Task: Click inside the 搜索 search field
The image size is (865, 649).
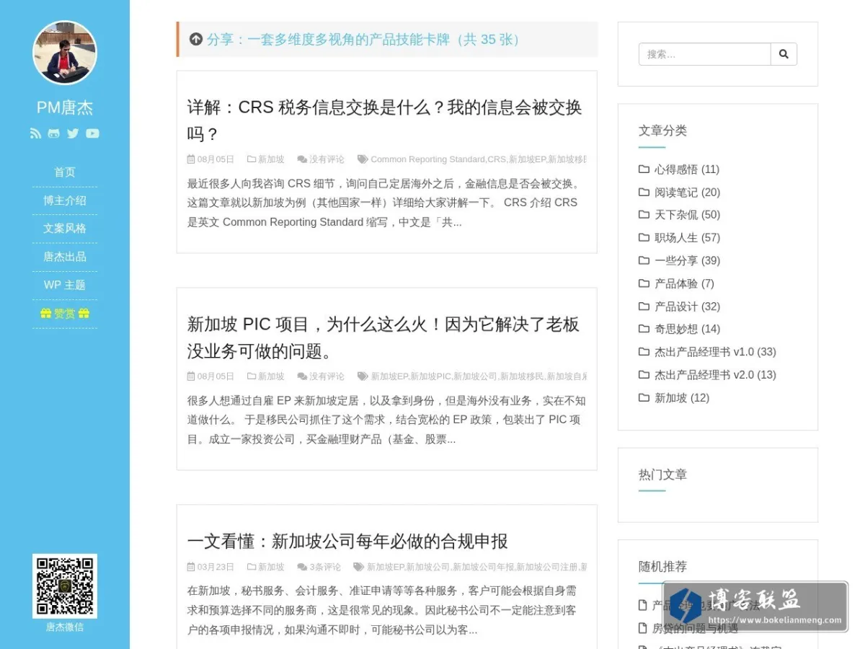Action: (x=705, y=54)
